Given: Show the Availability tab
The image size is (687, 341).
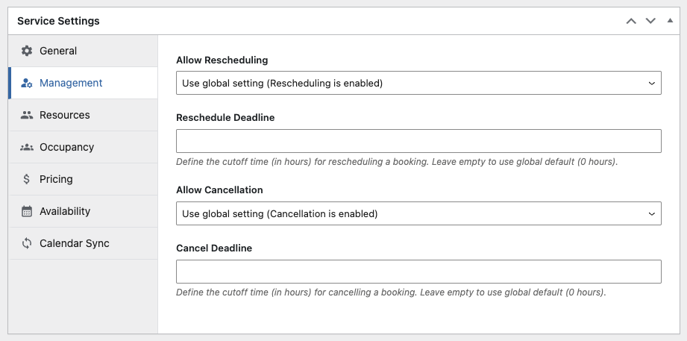Looking at the screenshot, I should tap(65, 211).
